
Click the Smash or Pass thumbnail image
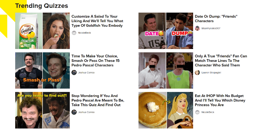42,71
